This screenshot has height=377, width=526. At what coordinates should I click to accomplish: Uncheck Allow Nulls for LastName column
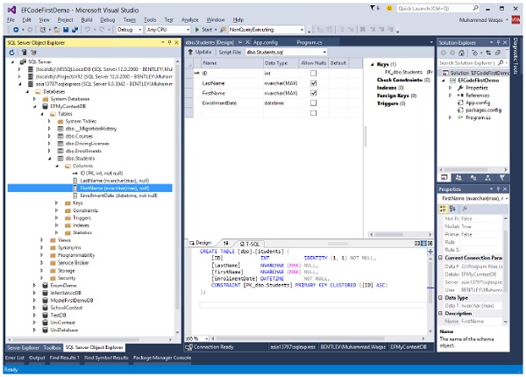(313, 84)
